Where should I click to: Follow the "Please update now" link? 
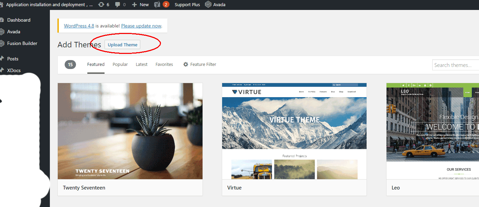pyautogui.click(x=141, y=25)
